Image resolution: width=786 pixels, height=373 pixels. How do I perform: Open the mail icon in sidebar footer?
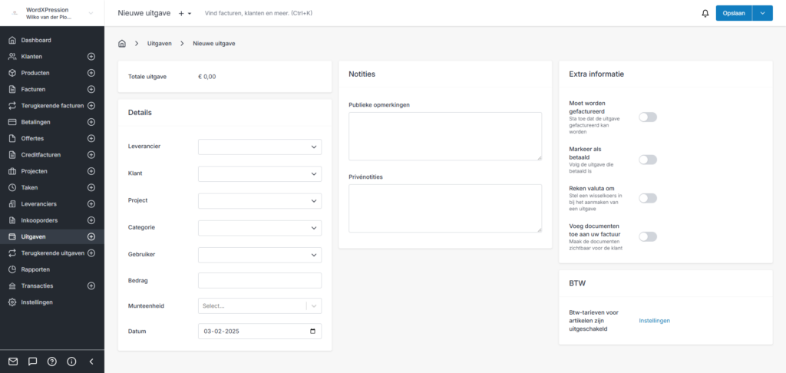[13, 361]
